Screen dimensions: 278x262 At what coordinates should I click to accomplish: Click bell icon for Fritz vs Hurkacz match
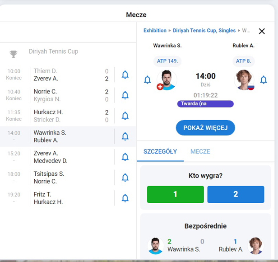(x=125, y=198)
